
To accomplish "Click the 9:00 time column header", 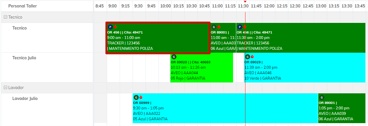I will tap(113, 6).
